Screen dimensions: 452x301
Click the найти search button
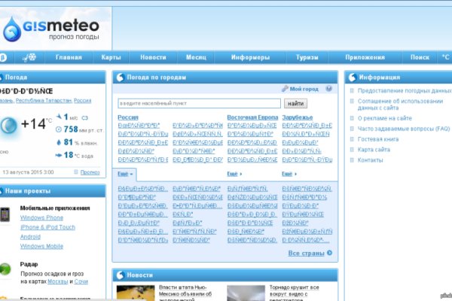[x=296, y=103]
